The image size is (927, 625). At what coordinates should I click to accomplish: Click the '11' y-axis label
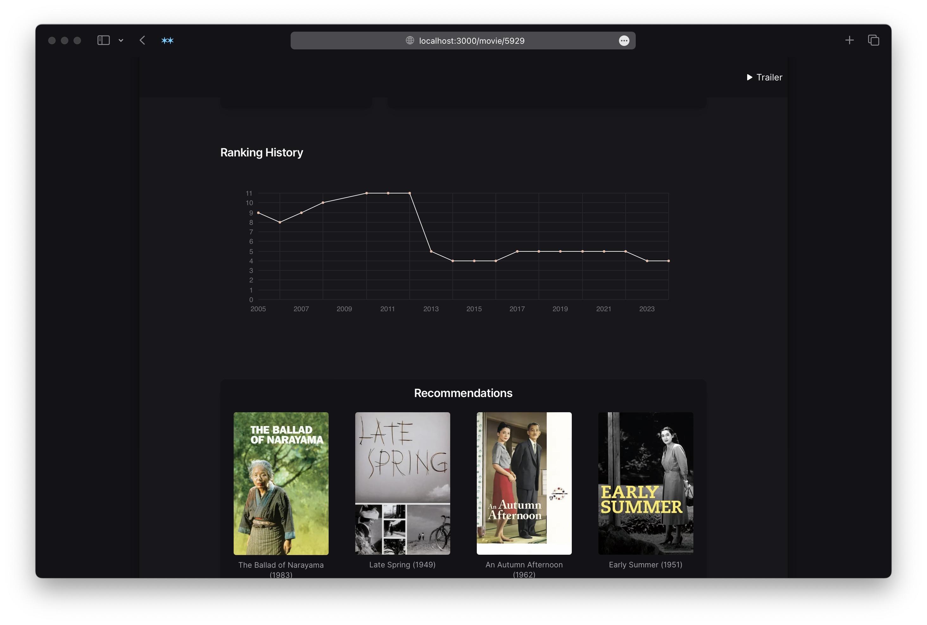(x=249, y=193)
